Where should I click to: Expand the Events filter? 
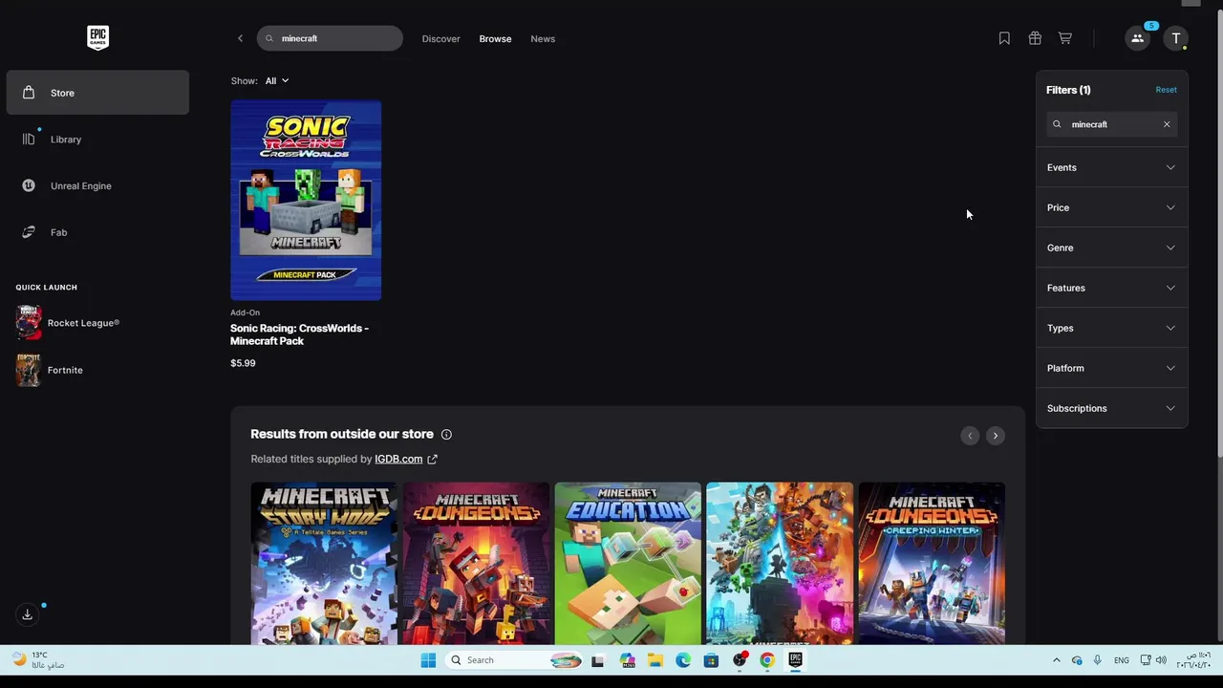(1111, 167)
